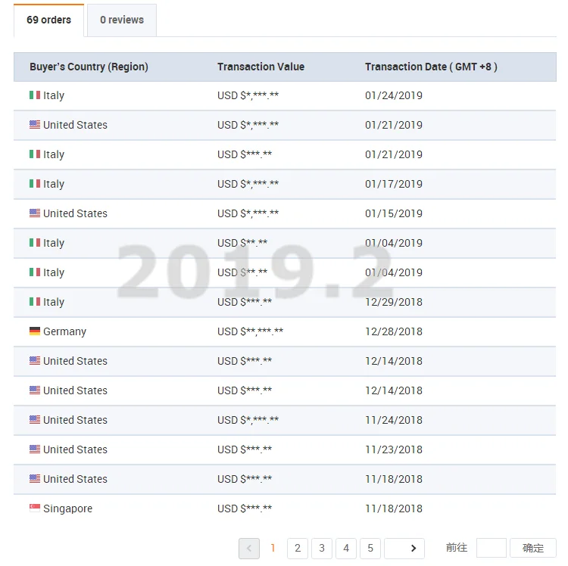Click the United States flag in the 01/15/2019 row
This screenshot has height=566, width=568.
tap(35, 213)
